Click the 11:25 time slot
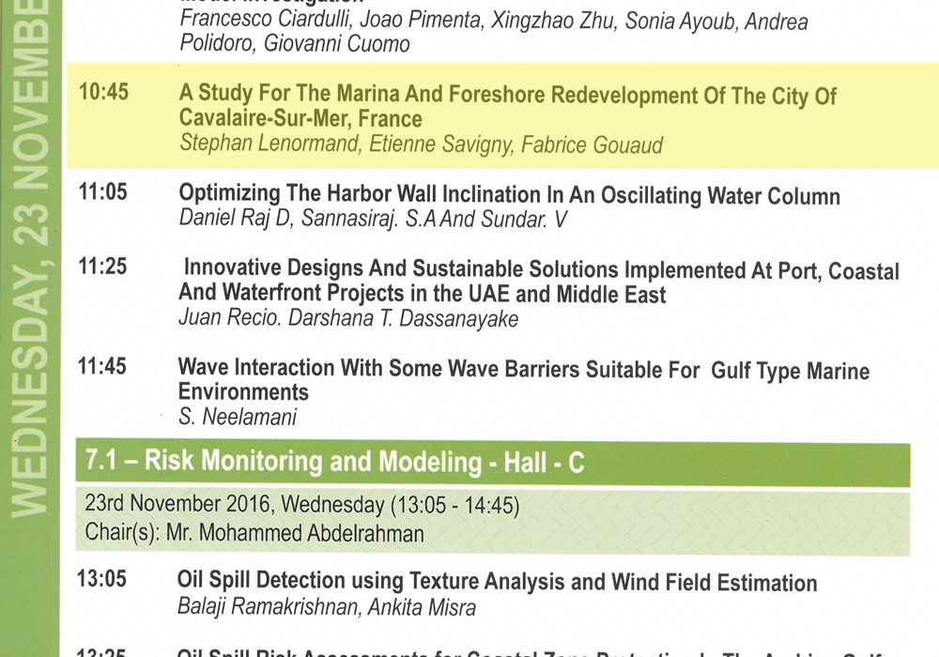This screenshot has width=939, height=657. [103, 267]
